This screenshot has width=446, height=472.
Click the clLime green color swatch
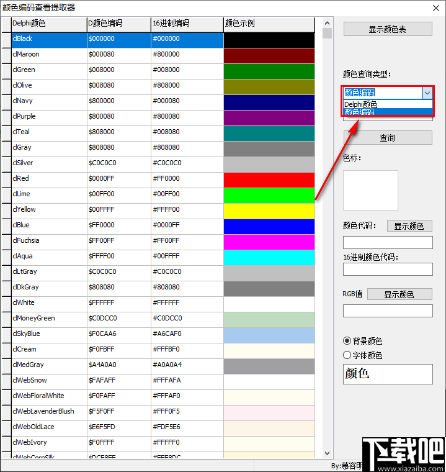tap(269, 196)
